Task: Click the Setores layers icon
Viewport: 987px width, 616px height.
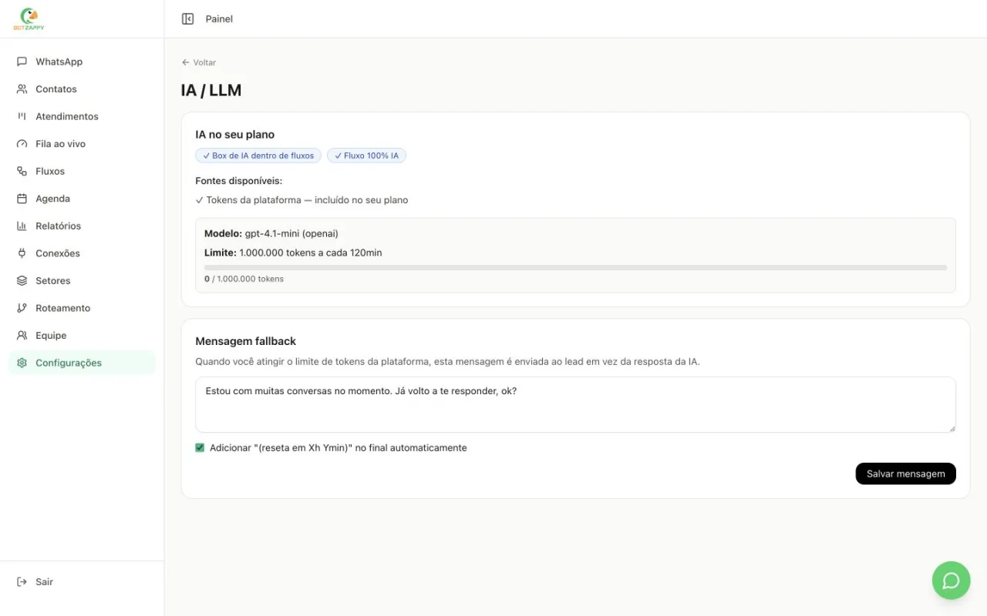Action: tap(22, 281)
